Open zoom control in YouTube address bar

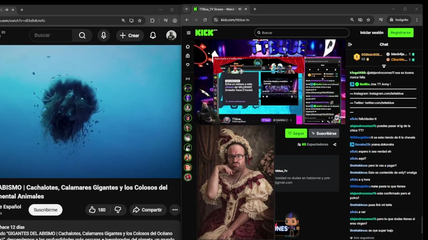pyautogui.click(x=123, y=21)
